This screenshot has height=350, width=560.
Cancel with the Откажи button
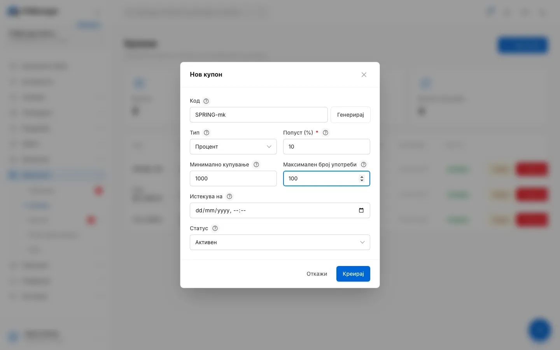317,274
